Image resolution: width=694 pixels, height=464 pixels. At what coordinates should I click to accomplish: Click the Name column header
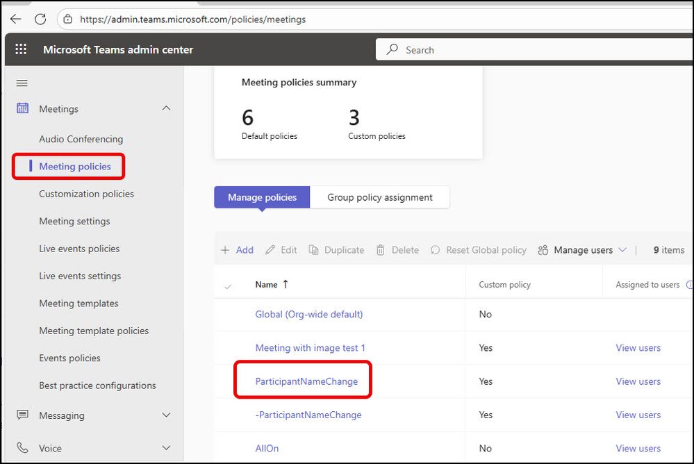(x=266, y=285)
